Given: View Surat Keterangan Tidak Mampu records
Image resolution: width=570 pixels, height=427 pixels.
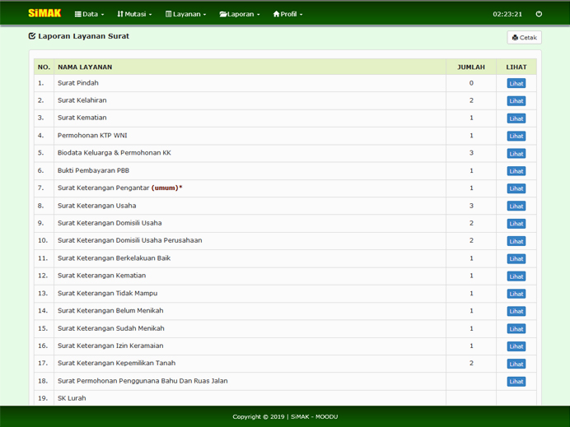Looking at the screenshot, I should click(516, 294).
